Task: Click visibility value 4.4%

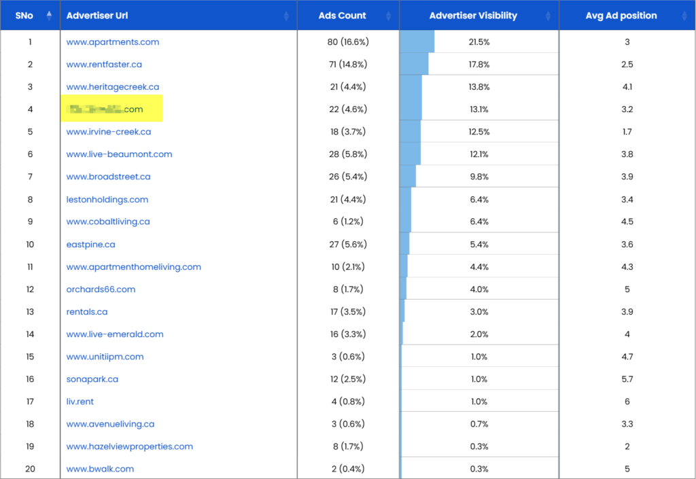Action: point(479,267)
